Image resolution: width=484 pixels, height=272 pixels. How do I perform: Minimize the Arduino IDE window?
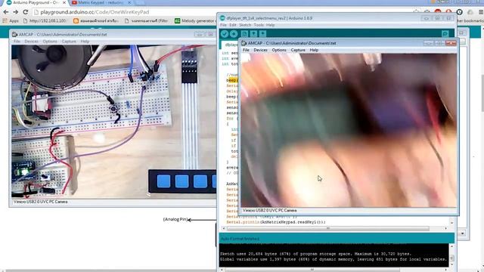point(427,18)
